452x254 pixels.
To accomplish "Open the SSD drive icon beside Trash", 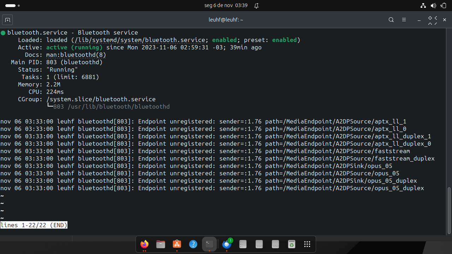I will (x=275, y=244).
